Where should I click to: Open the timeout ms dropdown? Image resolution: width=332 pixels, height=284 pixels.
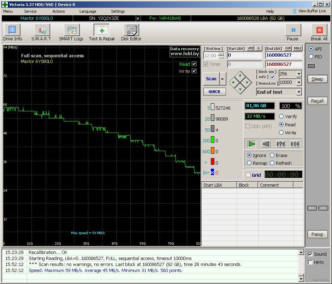tap(299, 82)
